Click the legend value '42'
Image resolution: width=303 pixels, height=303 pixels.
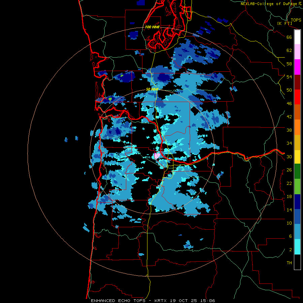click(x=289, y=117)
